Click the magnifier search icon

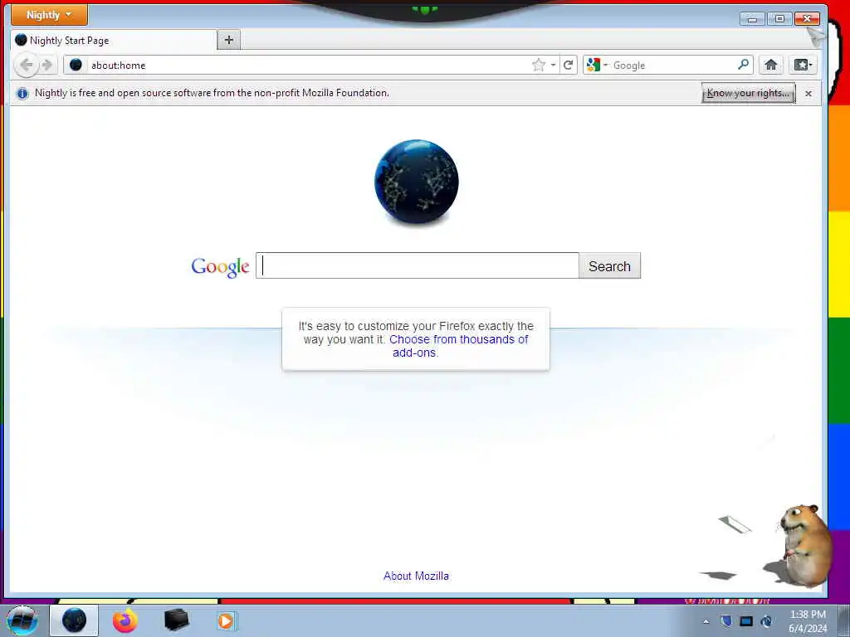coord(743,65)
